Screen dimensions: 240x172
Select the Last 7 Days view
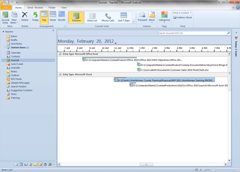pyautogui.click(x=124, y=17)
